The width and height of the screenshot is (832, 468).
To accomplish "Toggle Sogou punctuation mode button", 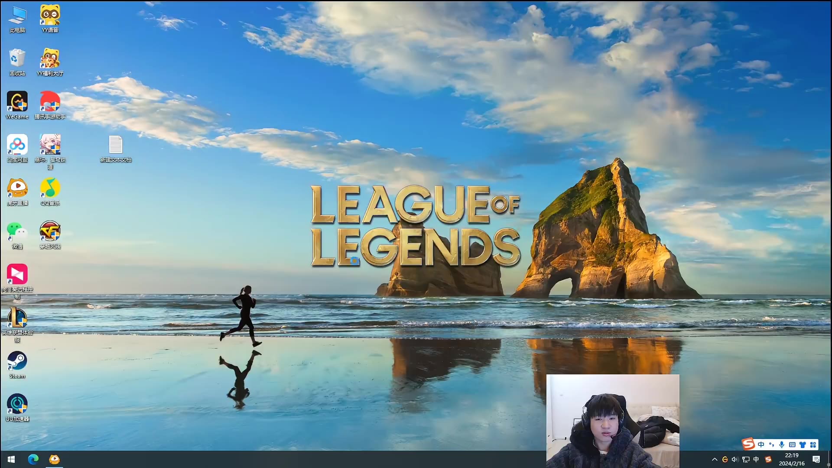I will [771, 444].
